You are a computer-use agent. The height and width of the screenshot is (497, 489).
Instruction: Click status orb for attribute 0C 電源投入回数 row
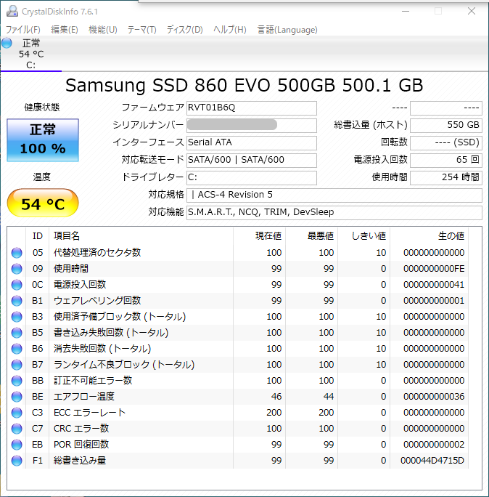17,285
